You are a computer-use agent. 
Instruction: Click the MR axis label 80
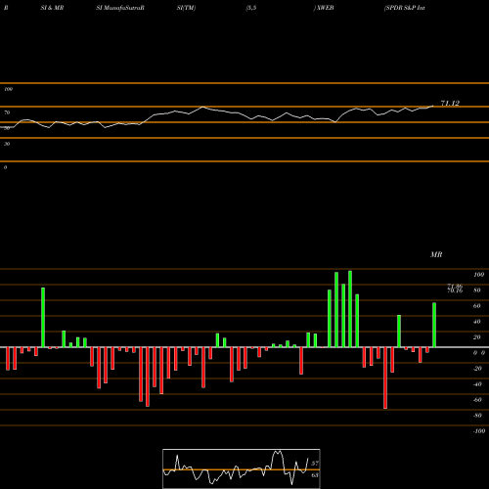(477, 290)
